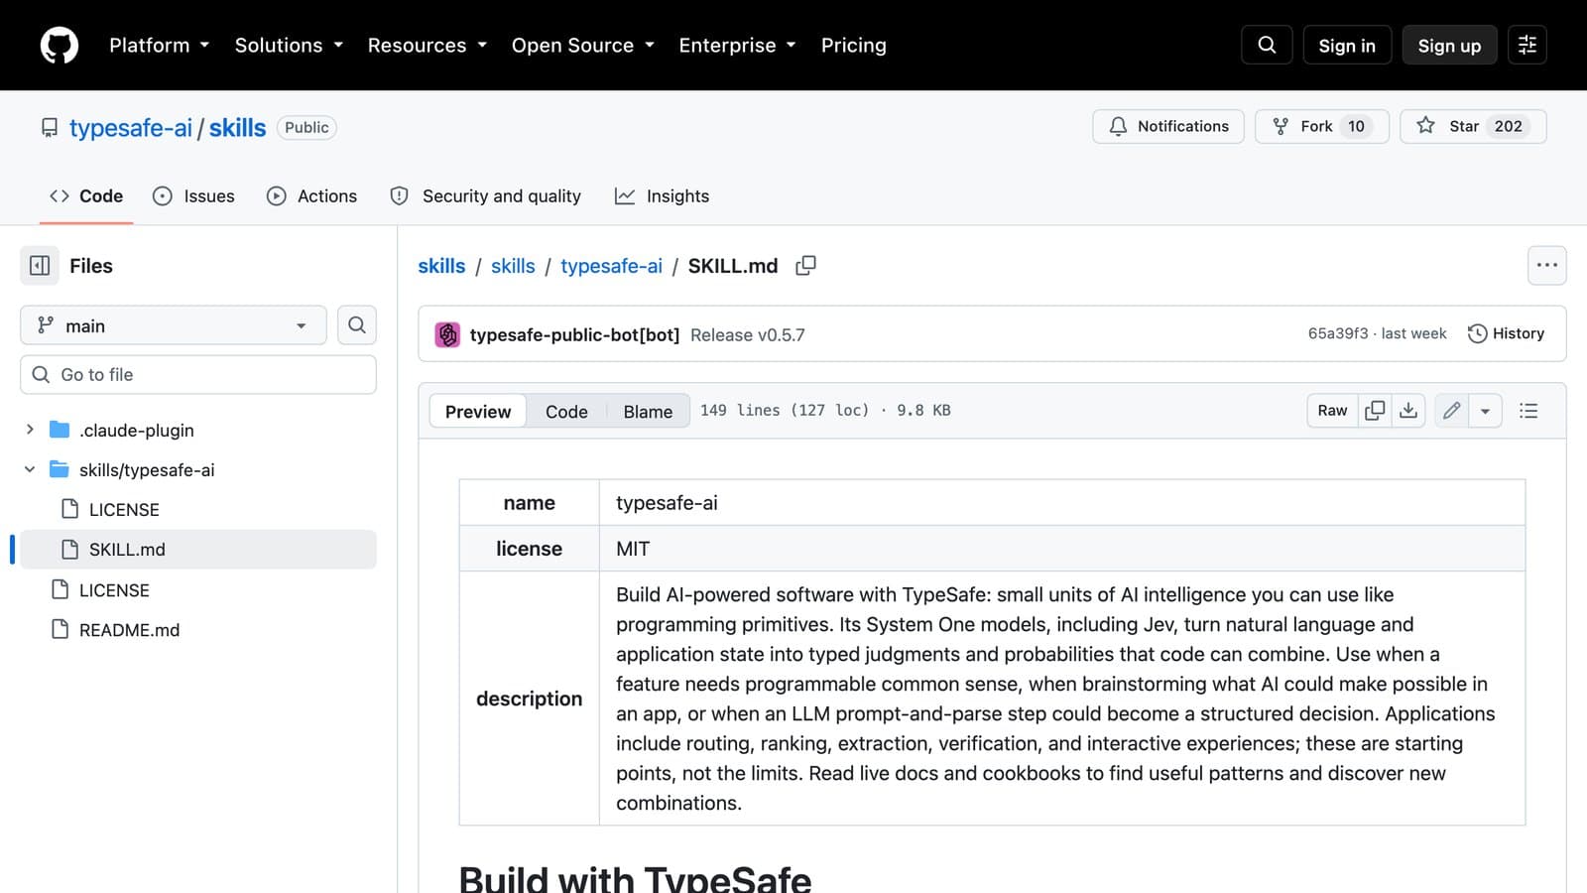Image resolution: width=1587 pixels, height=893 pixels.
Task: Open the Actions tab
Action: point(311,196)
